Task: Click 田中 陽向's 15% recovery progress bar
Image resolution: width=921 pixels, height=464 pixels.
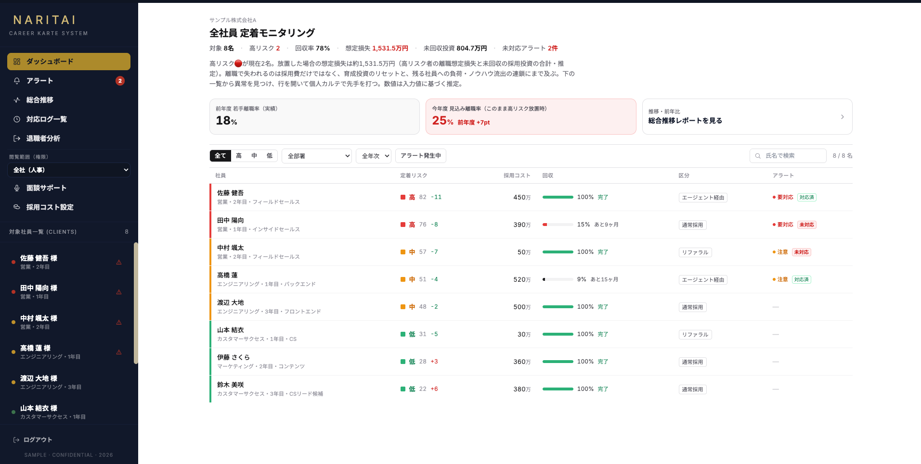Action: click(558, 225)
